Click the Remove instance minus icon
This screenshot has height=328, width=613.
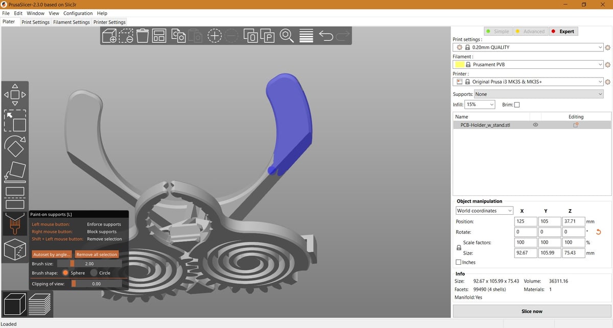(231, 36)
